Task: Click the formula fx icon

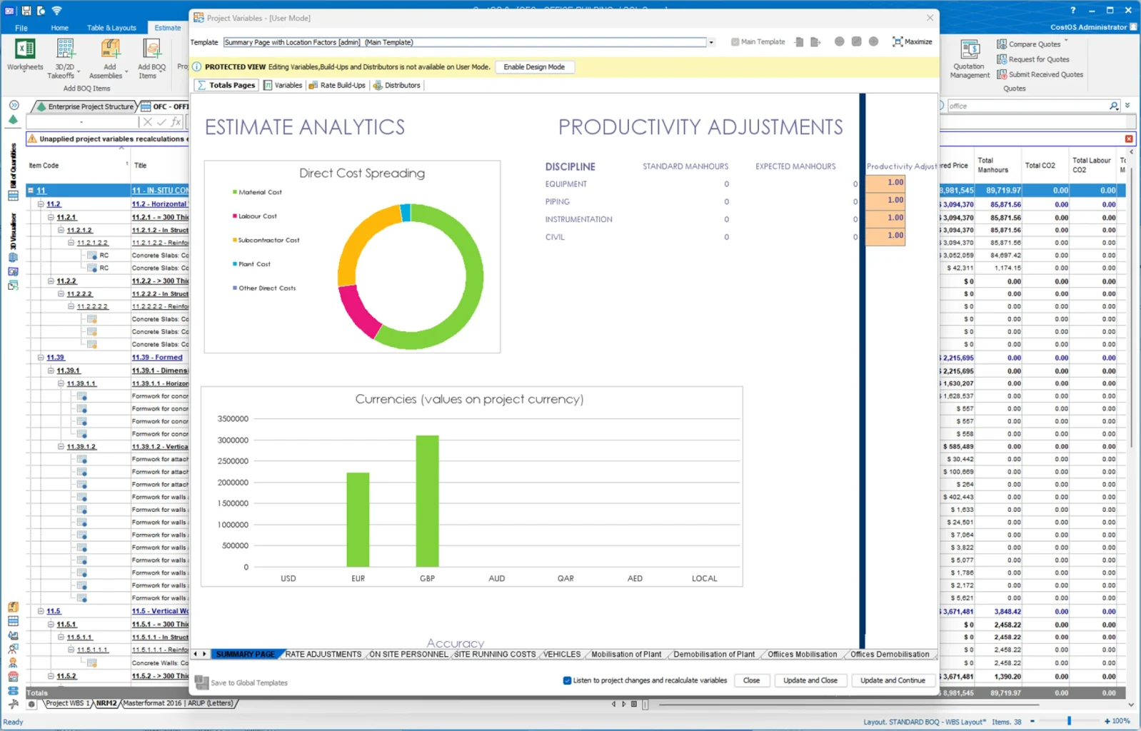Action: coord(176,122)
